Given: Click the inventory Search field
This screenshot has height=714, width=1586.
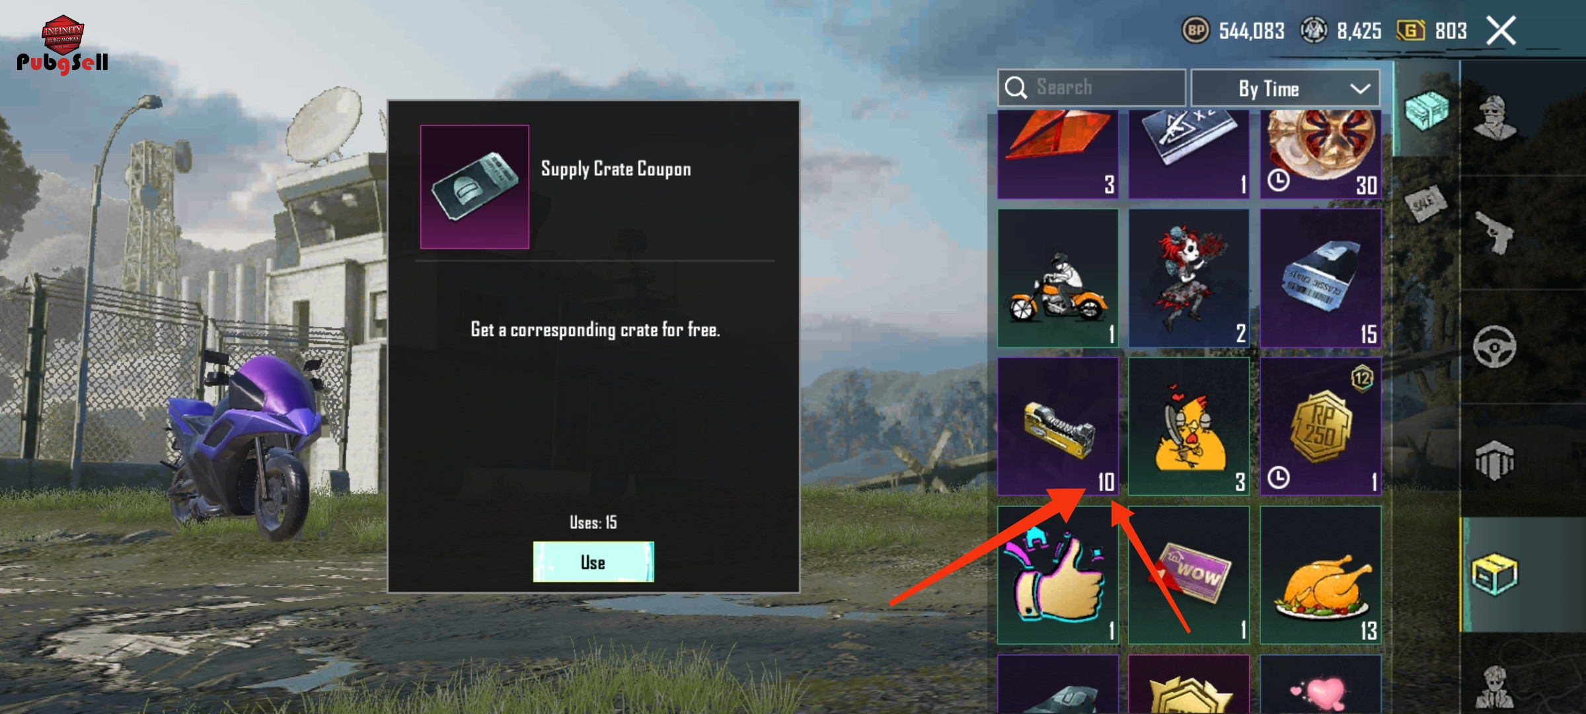Looking at the screenshot, I should tap(1092, 87).
